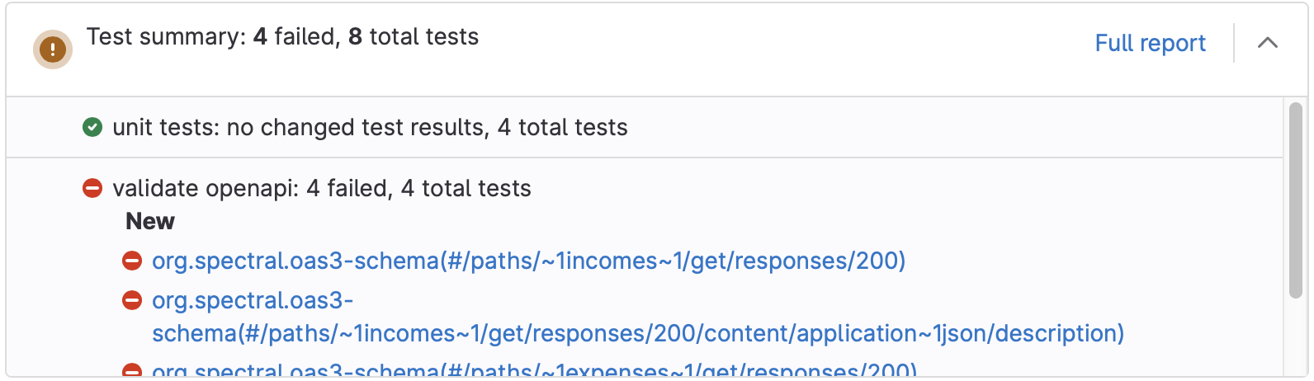Open the Full report link
Screen dimensions: 1314x381
click(1150, 43)
